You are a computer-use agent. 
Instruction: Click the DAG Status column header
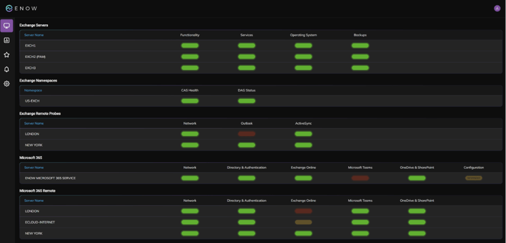coord(246,90)
